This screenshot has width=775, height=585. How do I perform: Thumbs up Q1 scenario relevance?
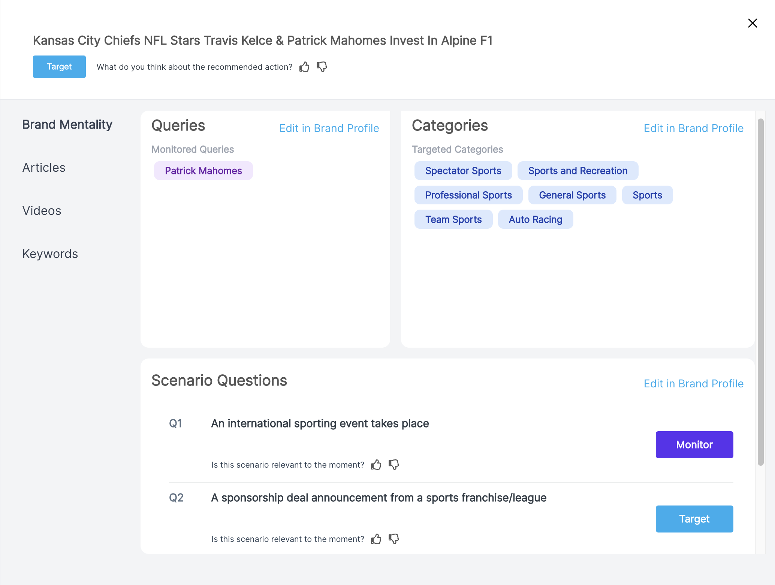(376, 465)
